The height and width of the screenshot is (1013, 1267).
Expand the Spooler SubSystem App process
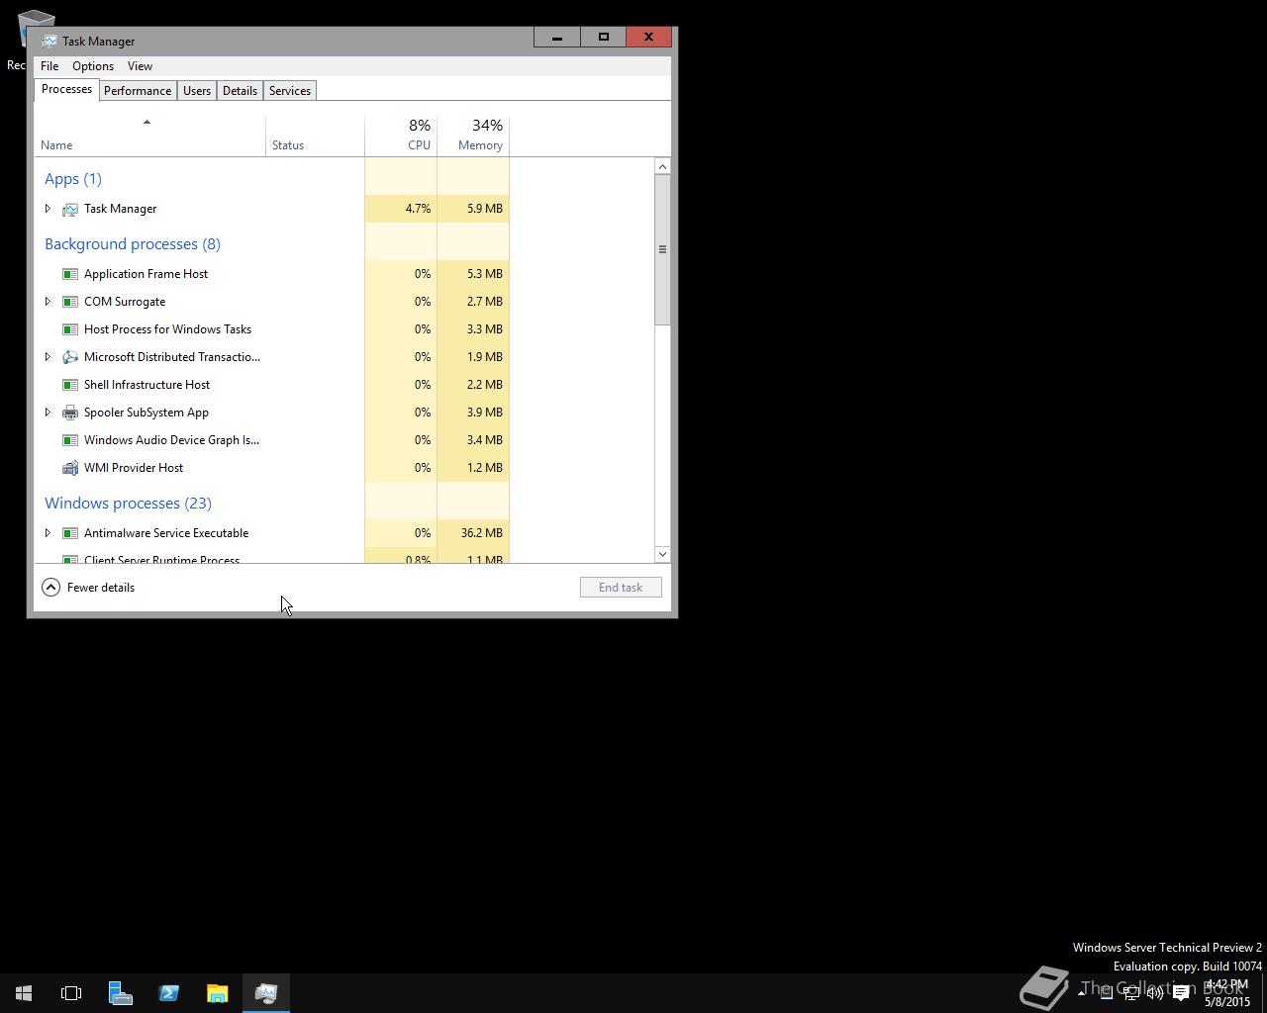tap(48, 413)
